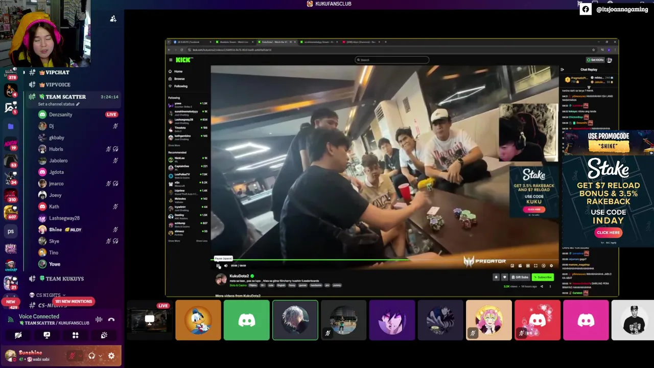Open the headphones output device dropdown arrow
Image resolution: width=654 pixels, height=368 pixels.
[100, 356]
